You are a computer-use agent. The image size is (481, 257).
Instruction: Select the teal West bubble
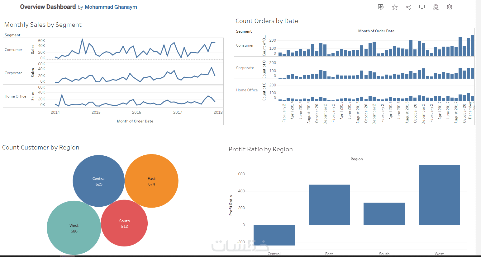point(74,228)
